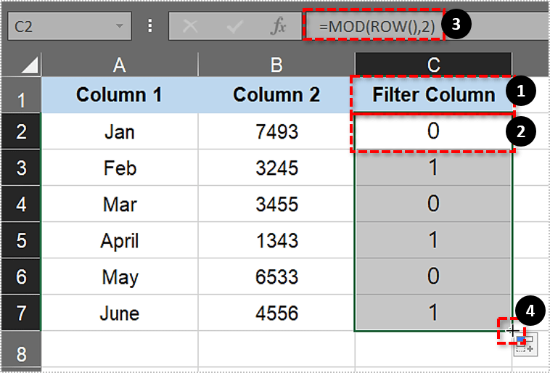
Task: Select column C header
Action: [433, 65]
